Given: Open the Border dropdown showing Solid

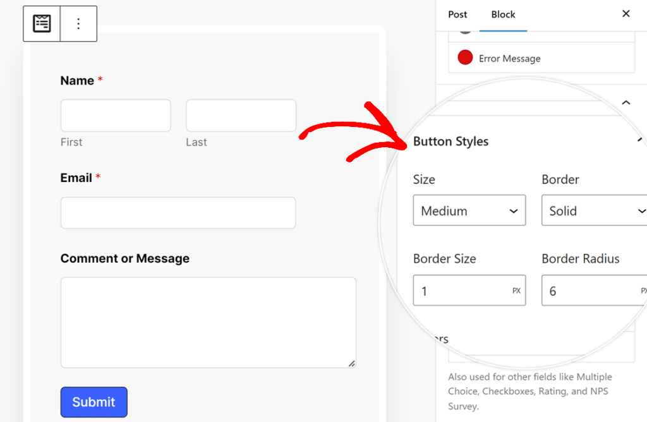Looking at the screenshot, I should tap(594, 210).
